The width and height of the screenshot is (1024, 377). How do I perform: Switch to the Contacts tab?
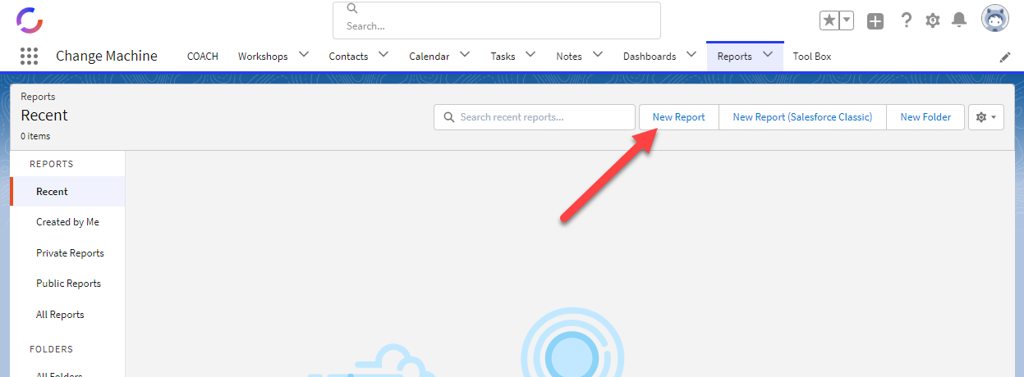pyautogui.click(x=348, y=57)
